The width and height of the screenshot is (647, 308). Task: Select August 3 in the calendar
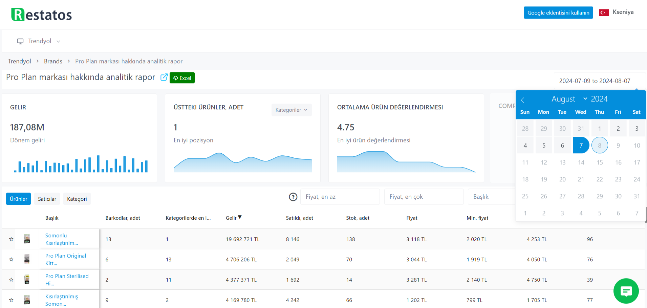pyautogui.click(x=637, y=128)
